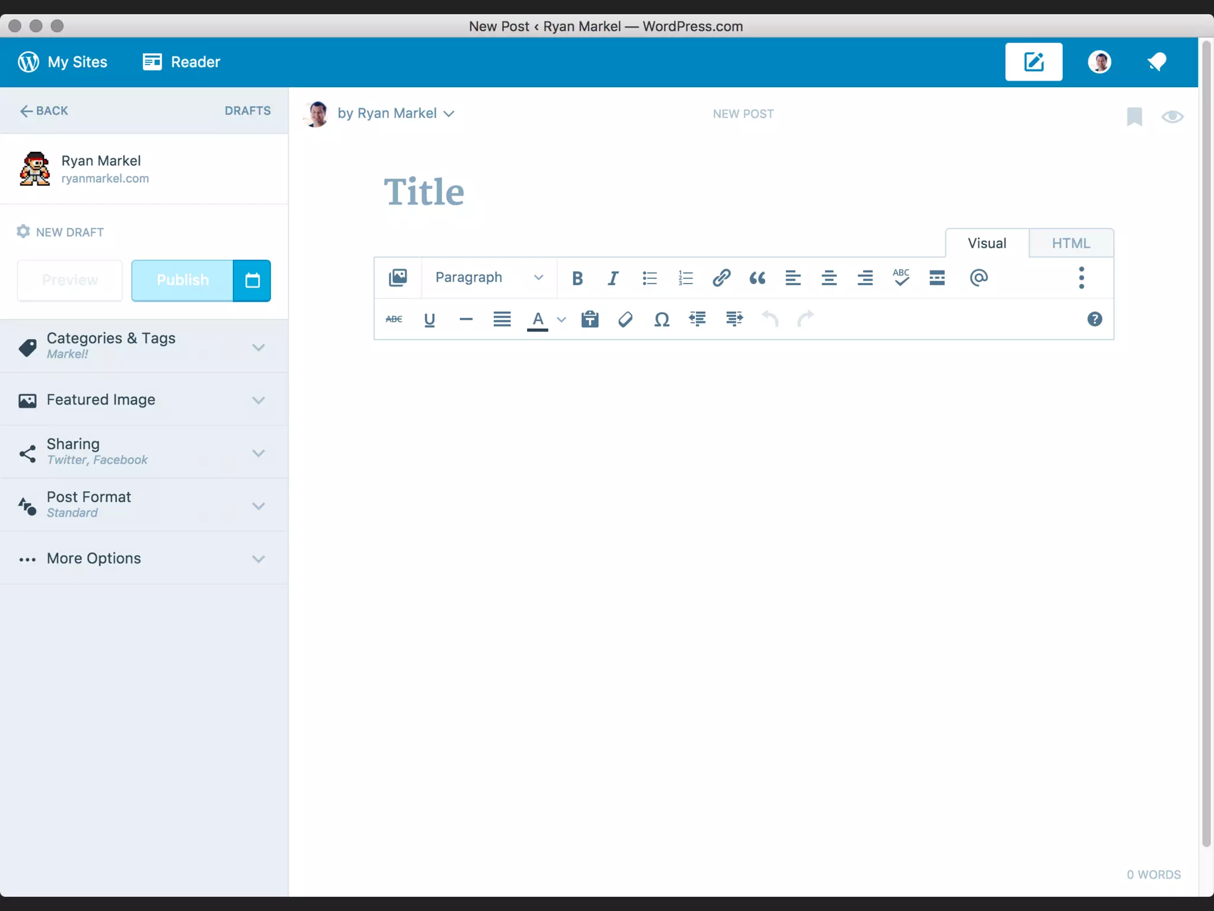The image size is (1214, 911).
Task: Click the text color swatch A
Action: 538,320
